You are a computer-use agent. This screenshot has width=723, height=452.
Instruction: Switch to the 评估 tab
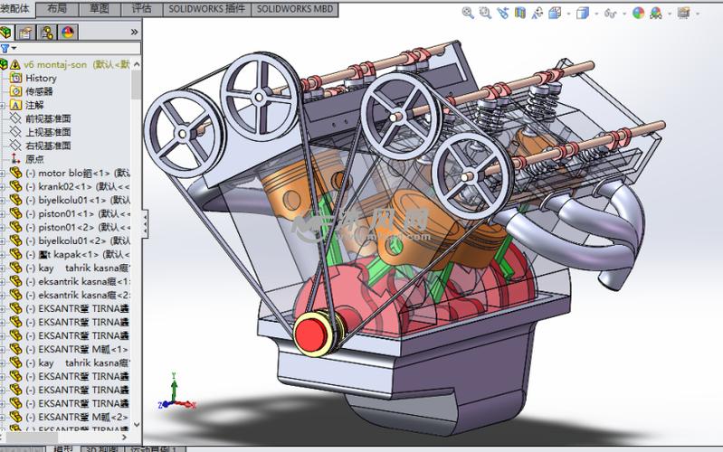(141, 9)
